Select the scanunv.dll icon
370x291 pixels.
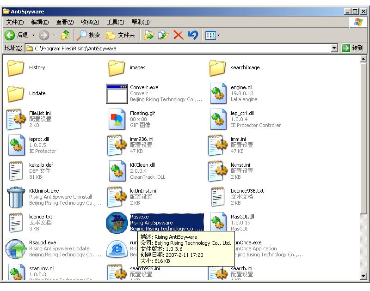coord(16,272)
